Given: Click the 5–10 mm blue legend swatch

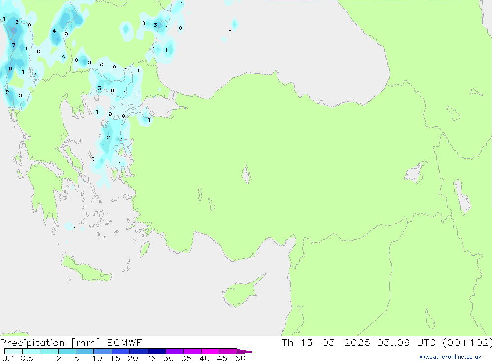Looking at the screenshot, I should pos(85,351).
